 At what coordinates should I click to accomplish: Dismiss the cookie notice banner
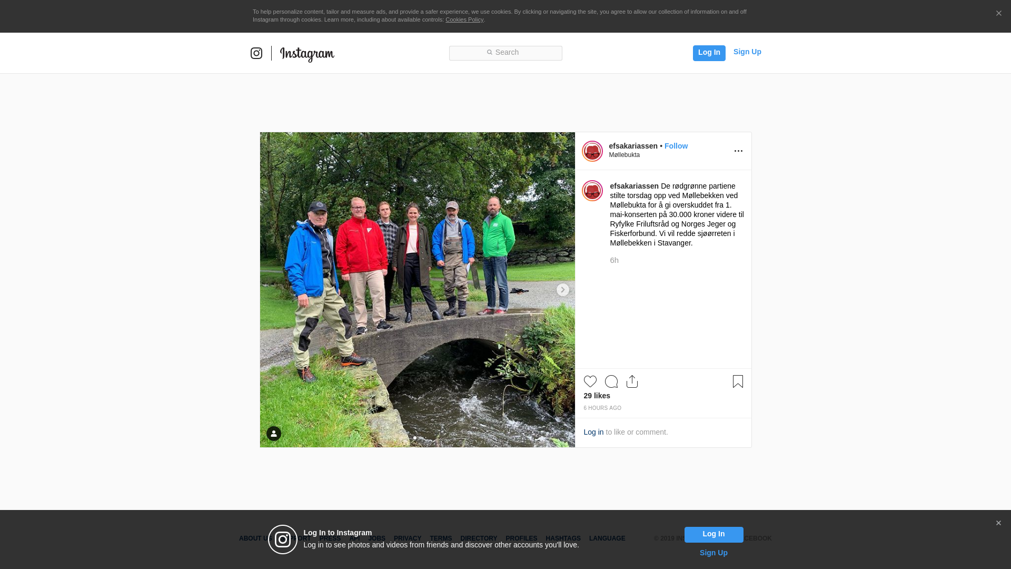coord(998,14)
